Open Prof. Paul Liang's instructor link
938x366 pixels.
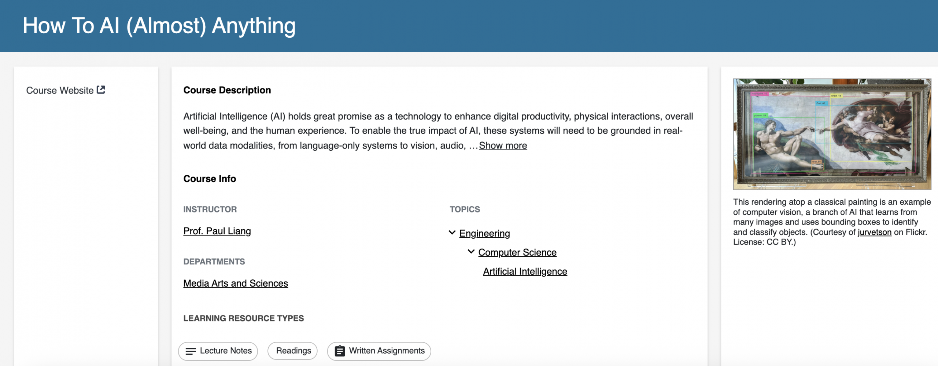pos(217,231)
